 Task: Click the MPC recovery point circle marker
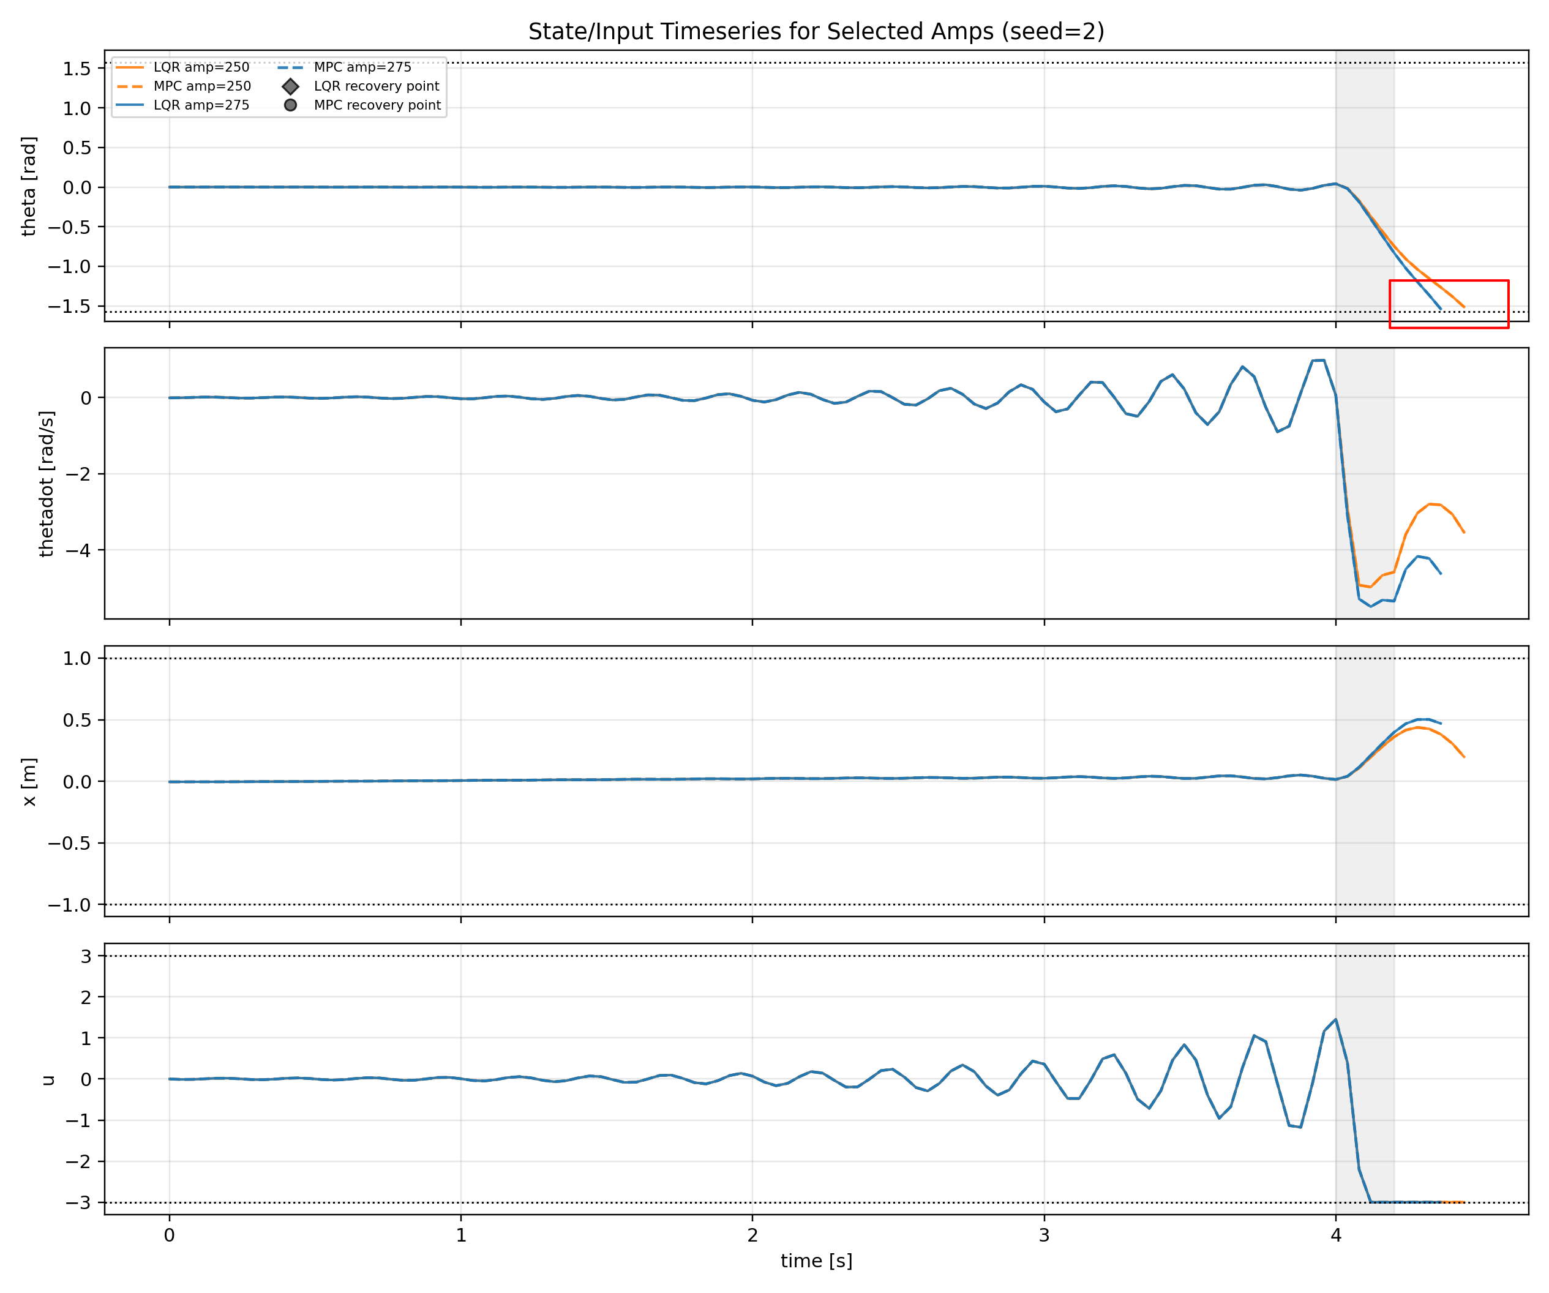pyautogui.click(x=291, y=105)
